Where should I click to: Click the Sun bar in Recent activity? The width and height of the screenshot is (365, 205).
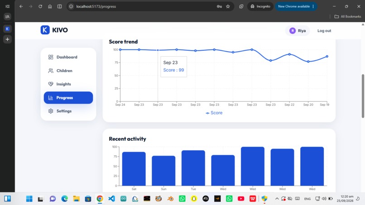163,171
